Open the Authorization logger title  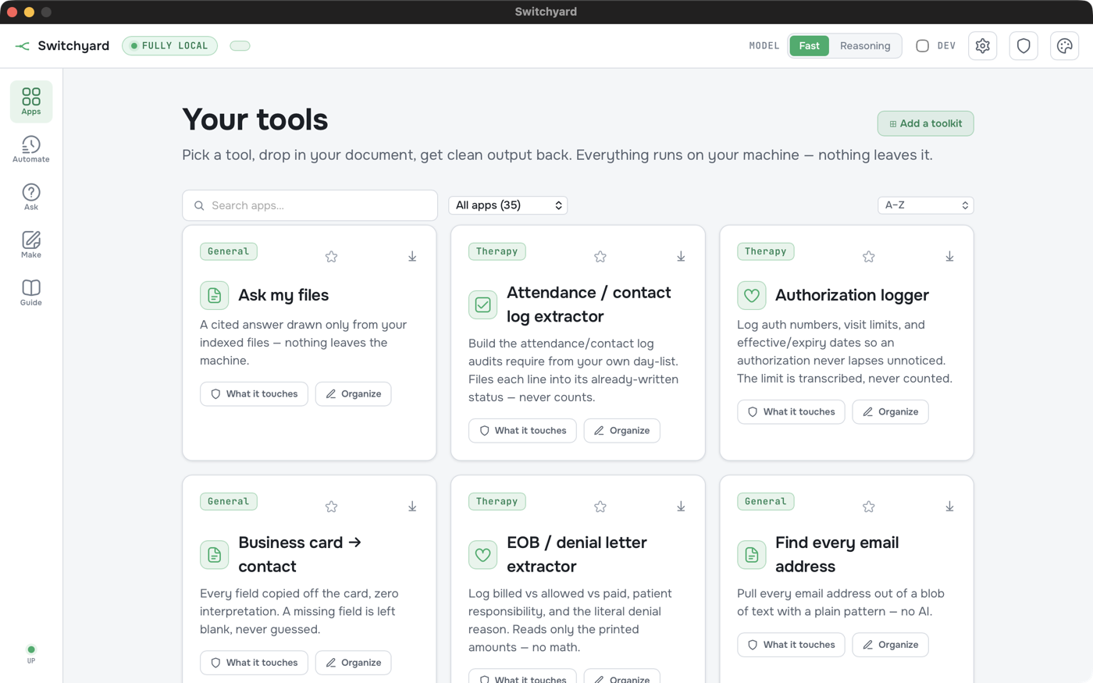coord(852,295)
